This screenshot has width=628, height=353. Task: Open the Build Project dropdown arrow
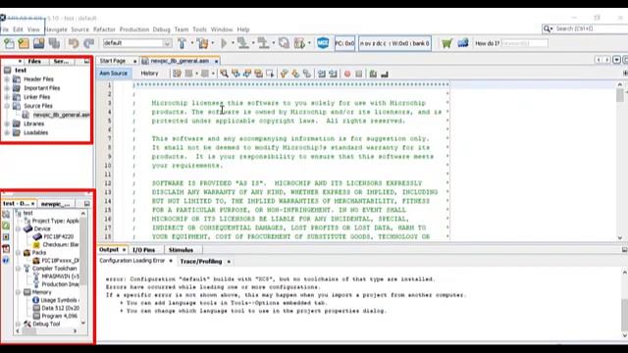[x=192, y=43]
